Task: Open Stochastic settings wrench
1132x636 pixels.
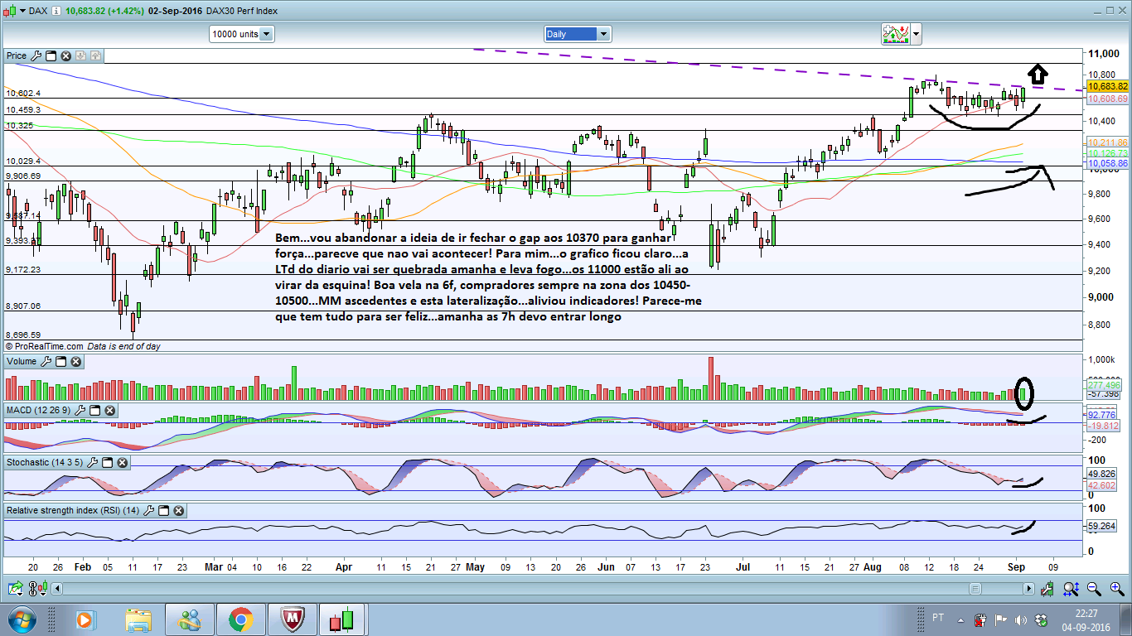Action: (93, 461)
